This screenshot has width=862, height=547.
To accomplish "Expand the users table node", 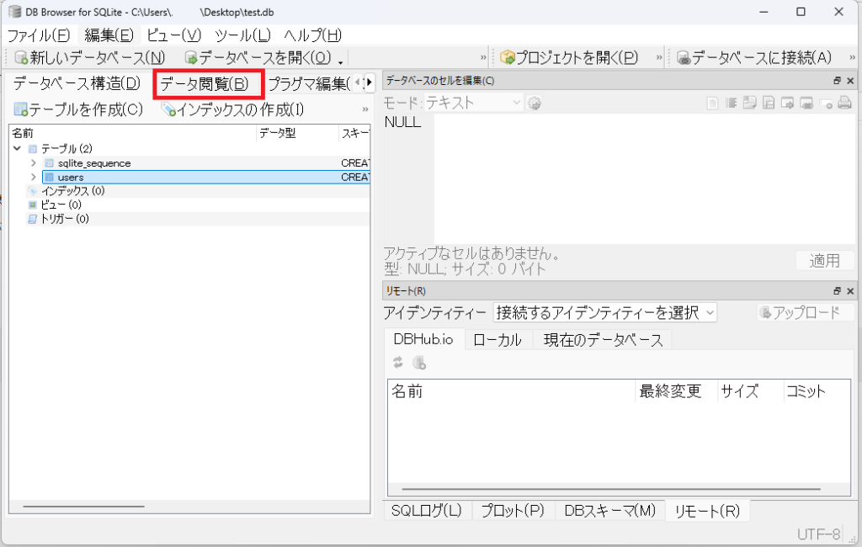I will [x=33, y=177].
